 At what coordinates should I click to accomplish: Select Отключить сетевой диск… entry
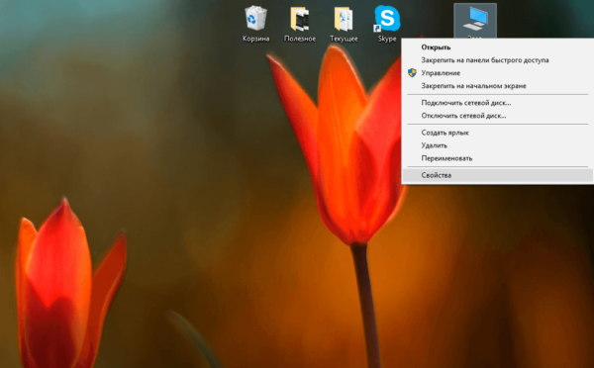click(x=463, y=116)
